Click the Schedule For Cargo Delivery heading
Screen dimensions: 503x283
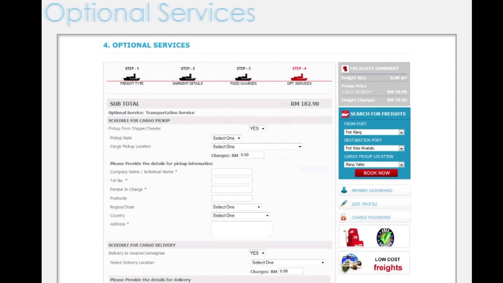point(142,245)
